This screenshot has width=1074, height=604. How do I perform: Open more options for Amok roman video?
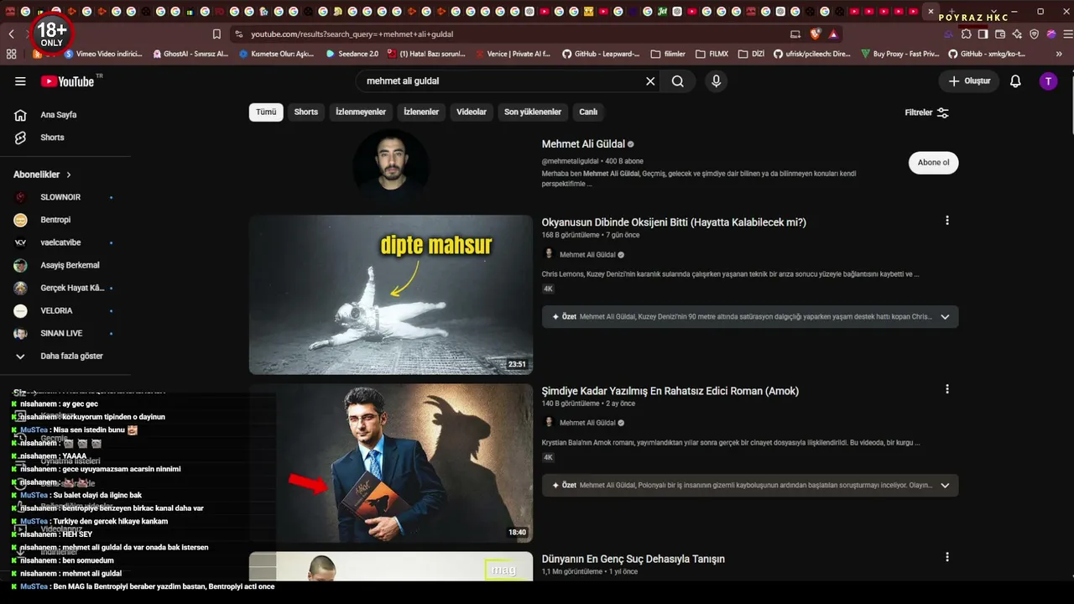[x=947, y=389]
